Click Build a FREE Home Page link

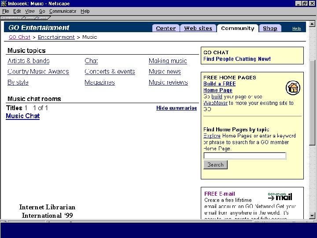(219, 87)
